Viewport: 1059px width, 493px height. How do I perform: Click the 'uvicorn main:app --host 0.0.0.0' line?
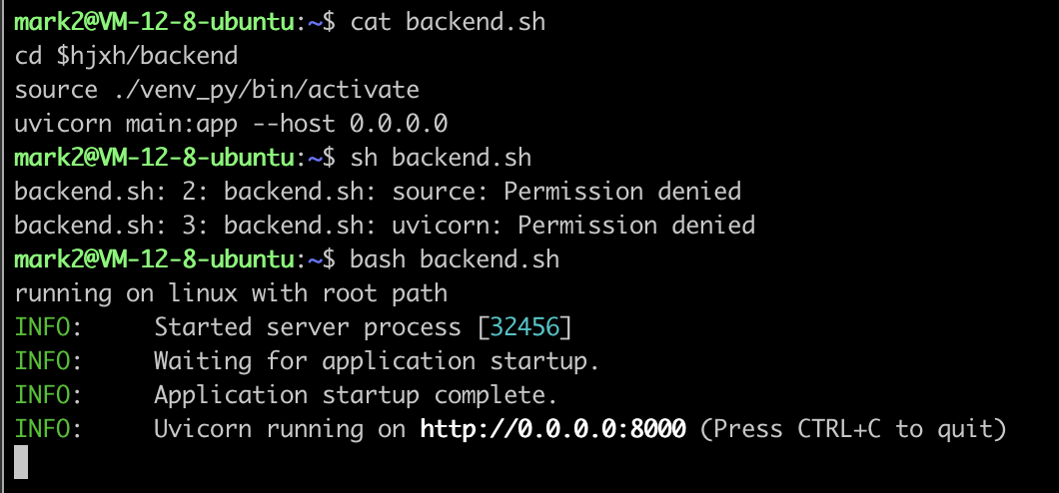(231, 124)
